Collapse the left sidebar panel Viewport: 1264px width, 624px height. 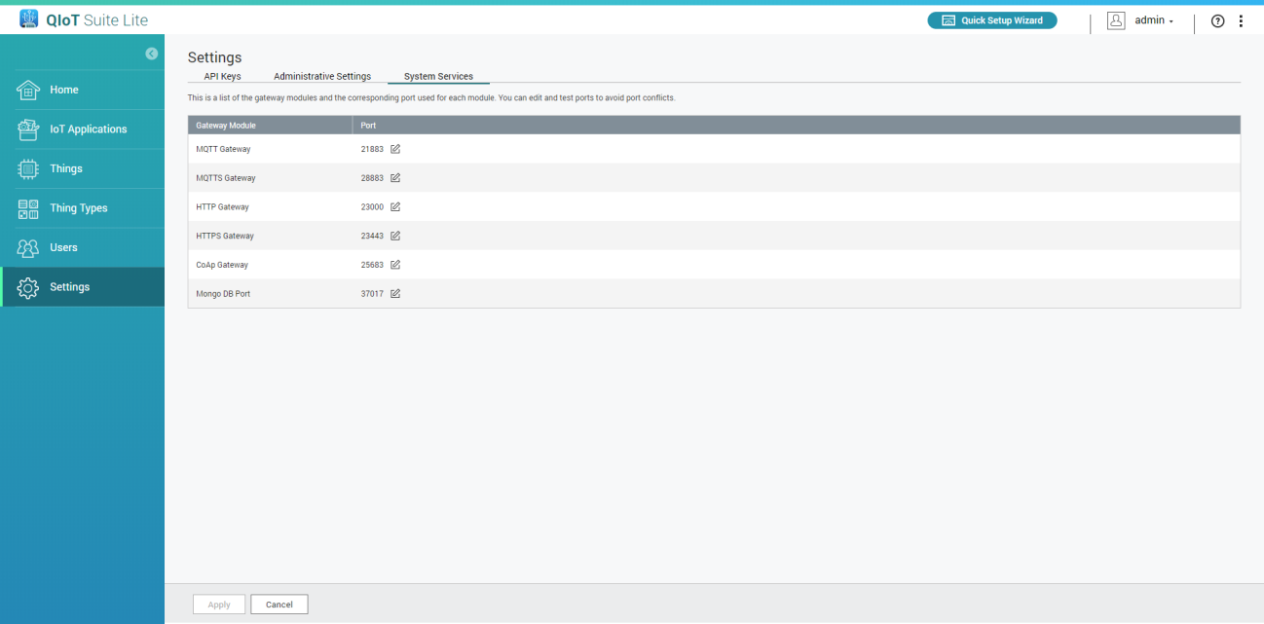(x=152, y=54)
